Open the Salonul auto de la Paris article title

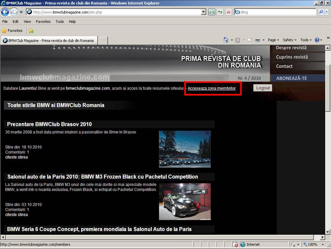102,177
